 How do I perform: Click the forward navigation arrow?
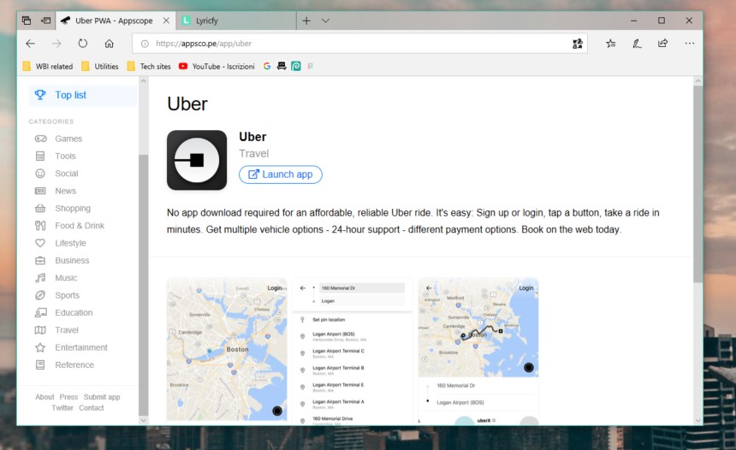point(56,44)
